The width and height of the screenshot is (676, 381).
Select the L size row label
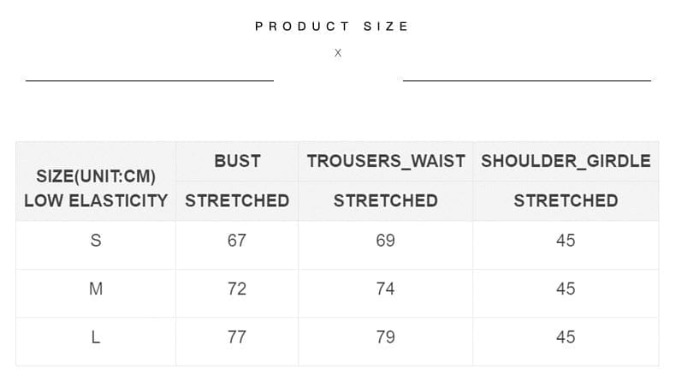[x=96, y=337]
